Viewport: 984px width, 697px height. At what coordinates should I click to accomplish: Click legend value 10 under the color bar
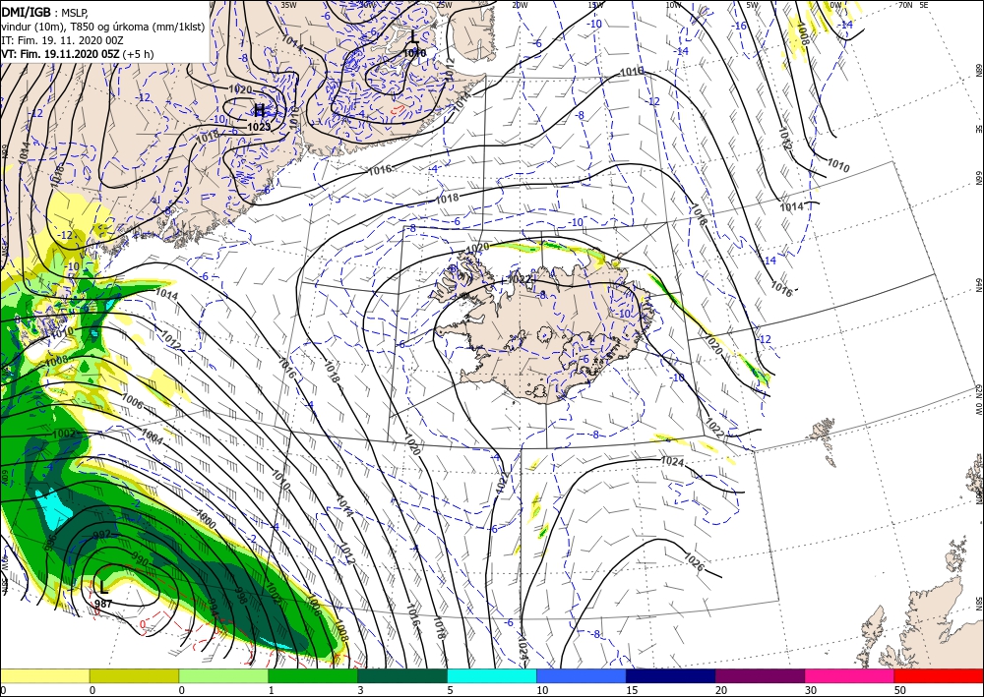pyautogui.click(x=542, y=690)
